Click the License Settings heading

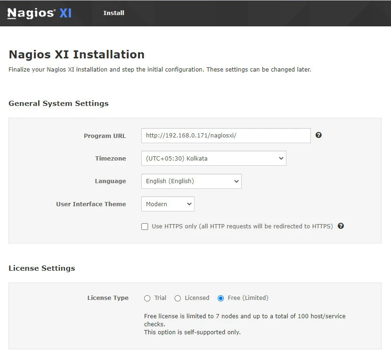[x=41, y=268]
